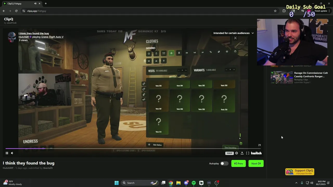
Task: Open the 'I think they found the bug' title link
Action: point(34,34)
